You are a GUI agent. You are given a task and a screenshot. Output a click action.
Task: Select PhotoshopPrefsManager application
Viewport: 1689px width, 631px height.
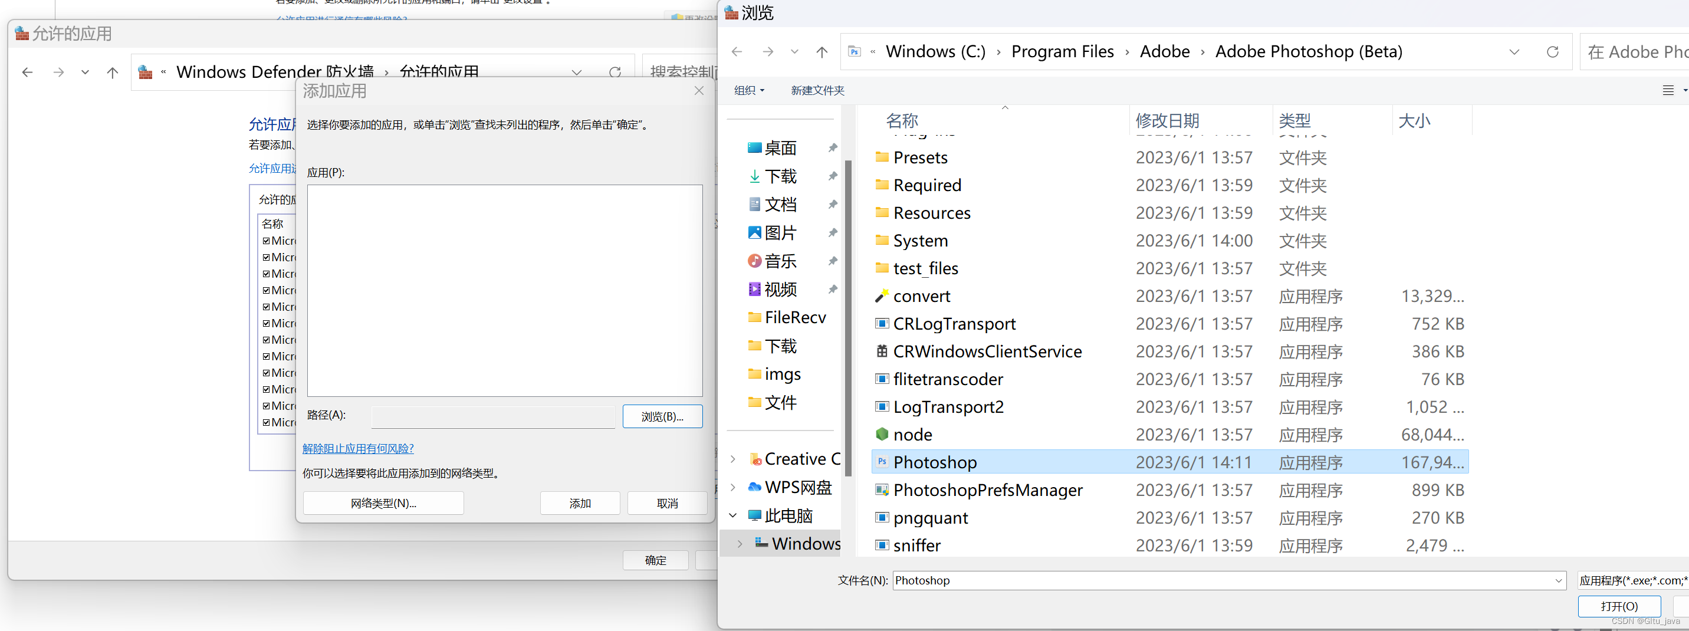[987, 490]
